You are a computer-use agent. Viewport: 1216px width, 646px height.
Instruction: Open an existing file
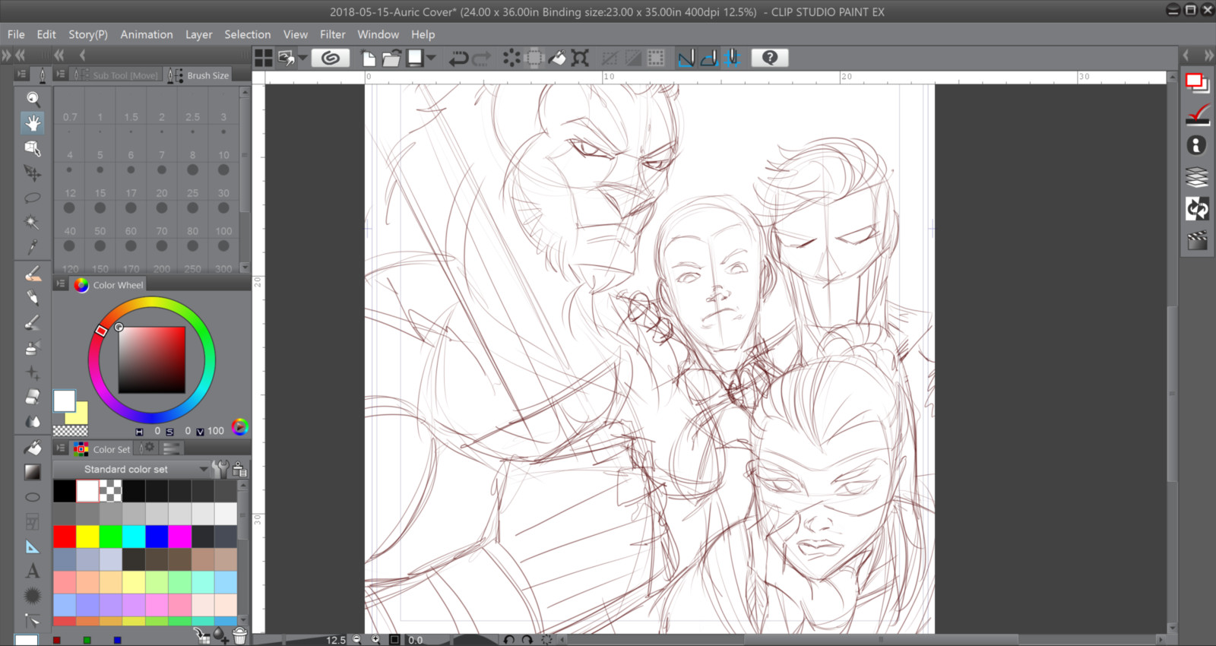[x=391, y=59]
